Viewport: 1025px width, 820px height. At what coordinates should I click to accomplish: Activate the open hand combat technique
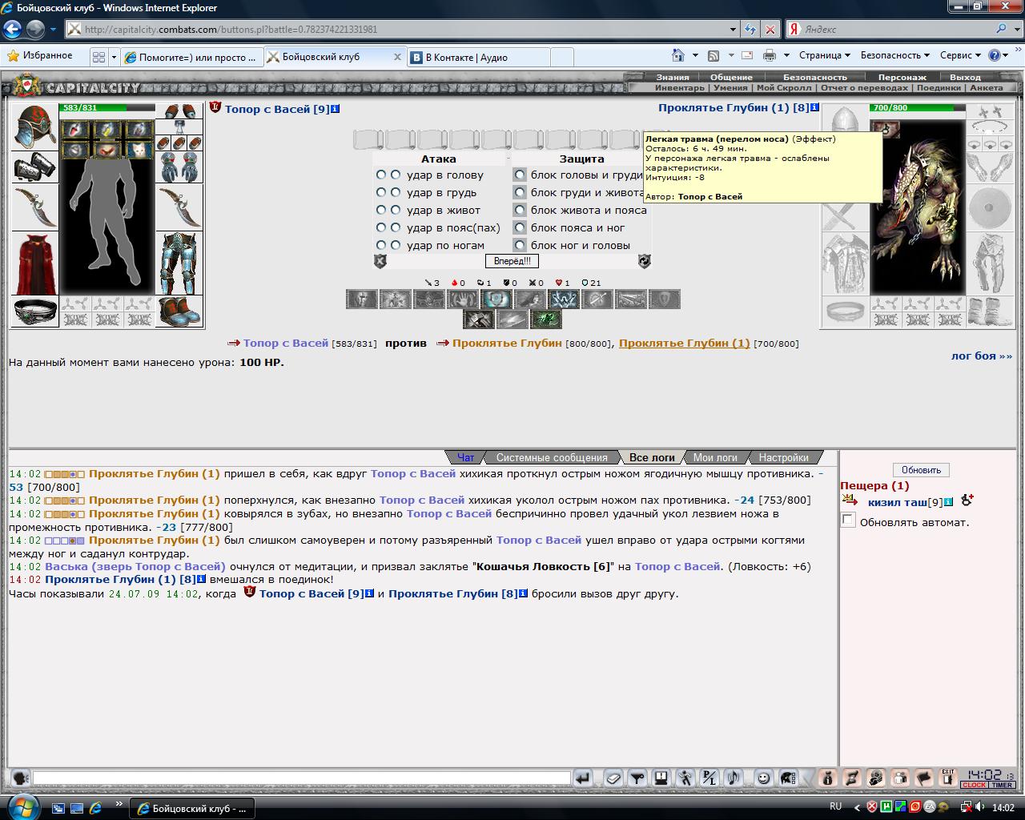[462, 299]
